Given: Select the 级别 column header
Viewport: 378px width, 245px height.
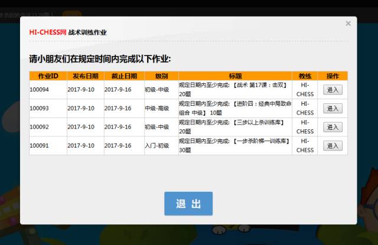Looking at the screenshot, I should 161,76.
